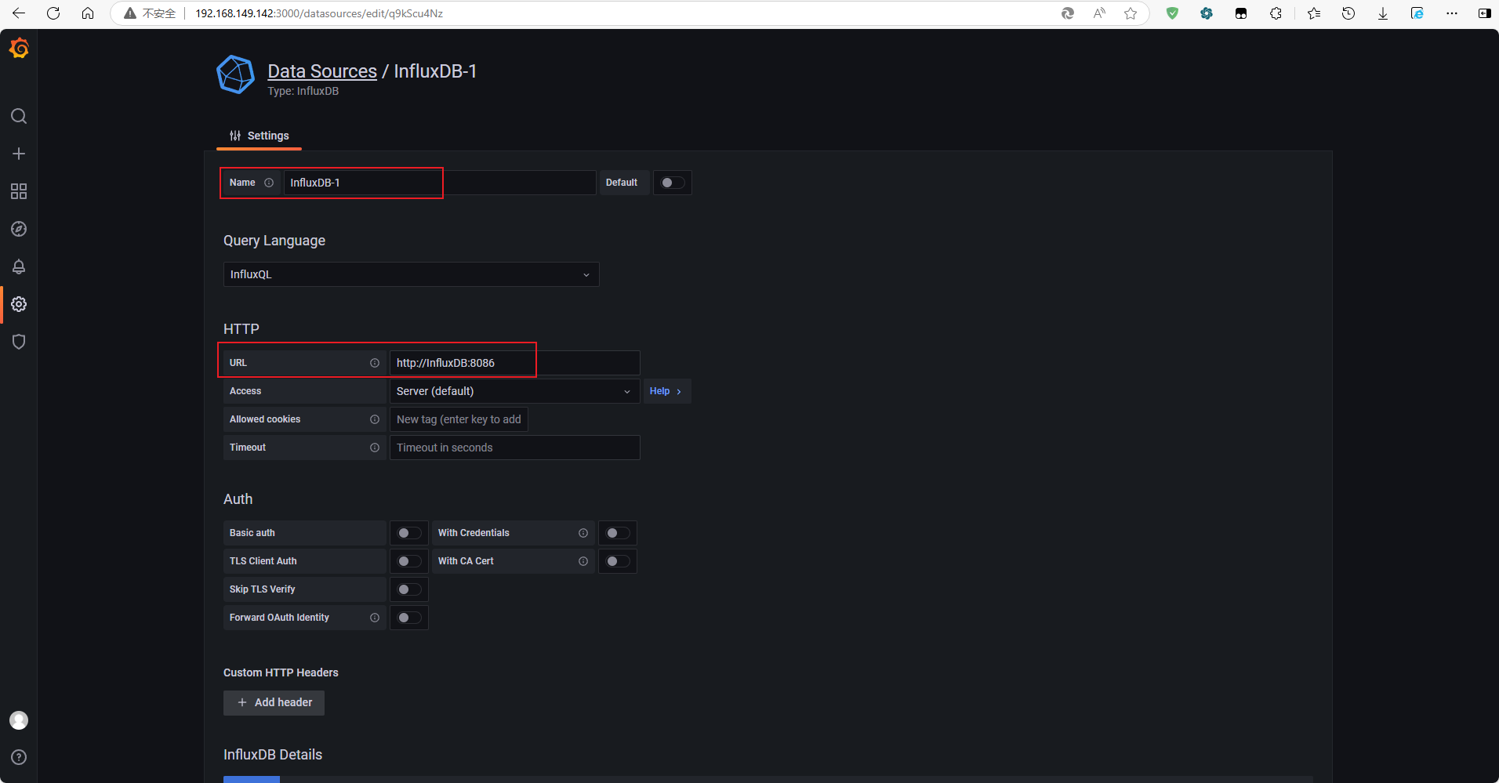Enable the Skip TLS Verify switch
Viewport: 1499px width, 783px height.
pos(409,589)
